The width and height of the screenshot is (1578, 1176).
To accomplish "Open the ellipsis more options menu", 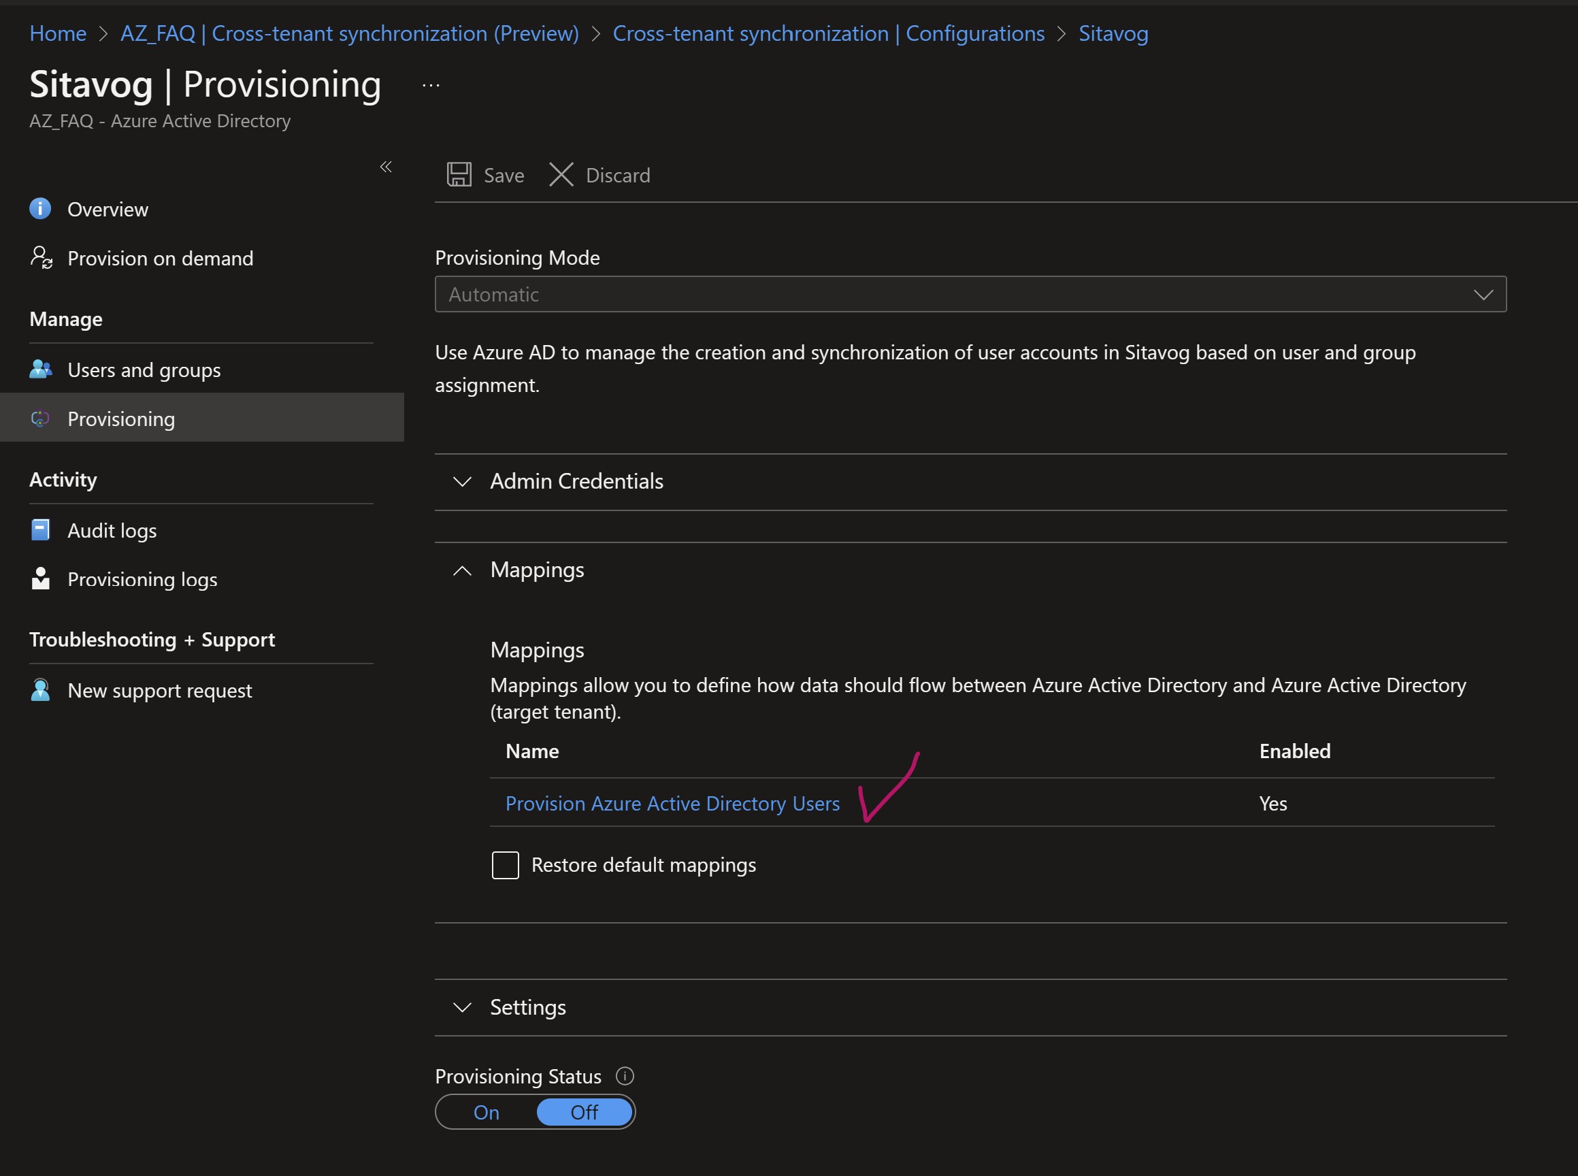I will coord(431,86).
